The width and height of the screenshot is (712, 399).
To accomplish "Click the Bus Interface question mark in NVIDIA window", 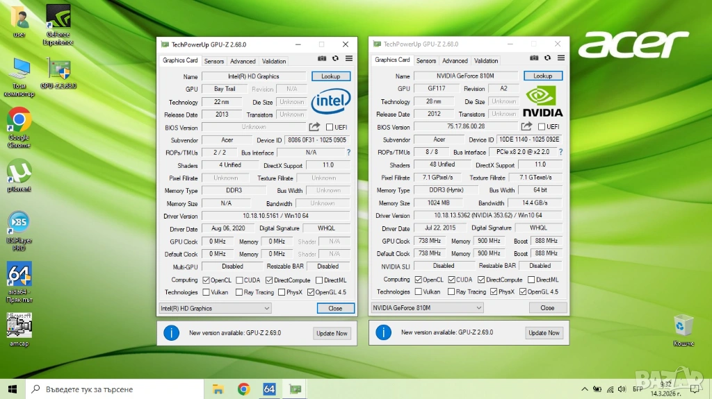I will [560, 152].
